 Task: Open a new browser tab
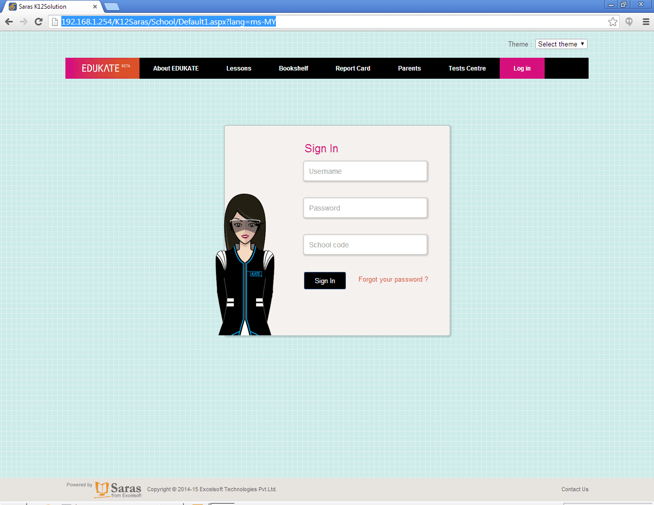pyautogui.click(x=112, y=7)
